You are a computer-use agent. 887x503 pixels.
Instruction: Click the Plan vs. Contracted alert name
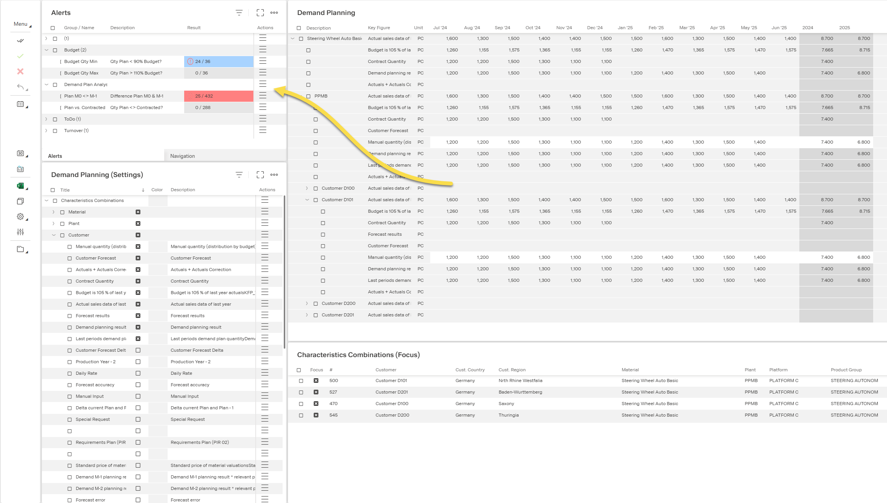(85, 108)
